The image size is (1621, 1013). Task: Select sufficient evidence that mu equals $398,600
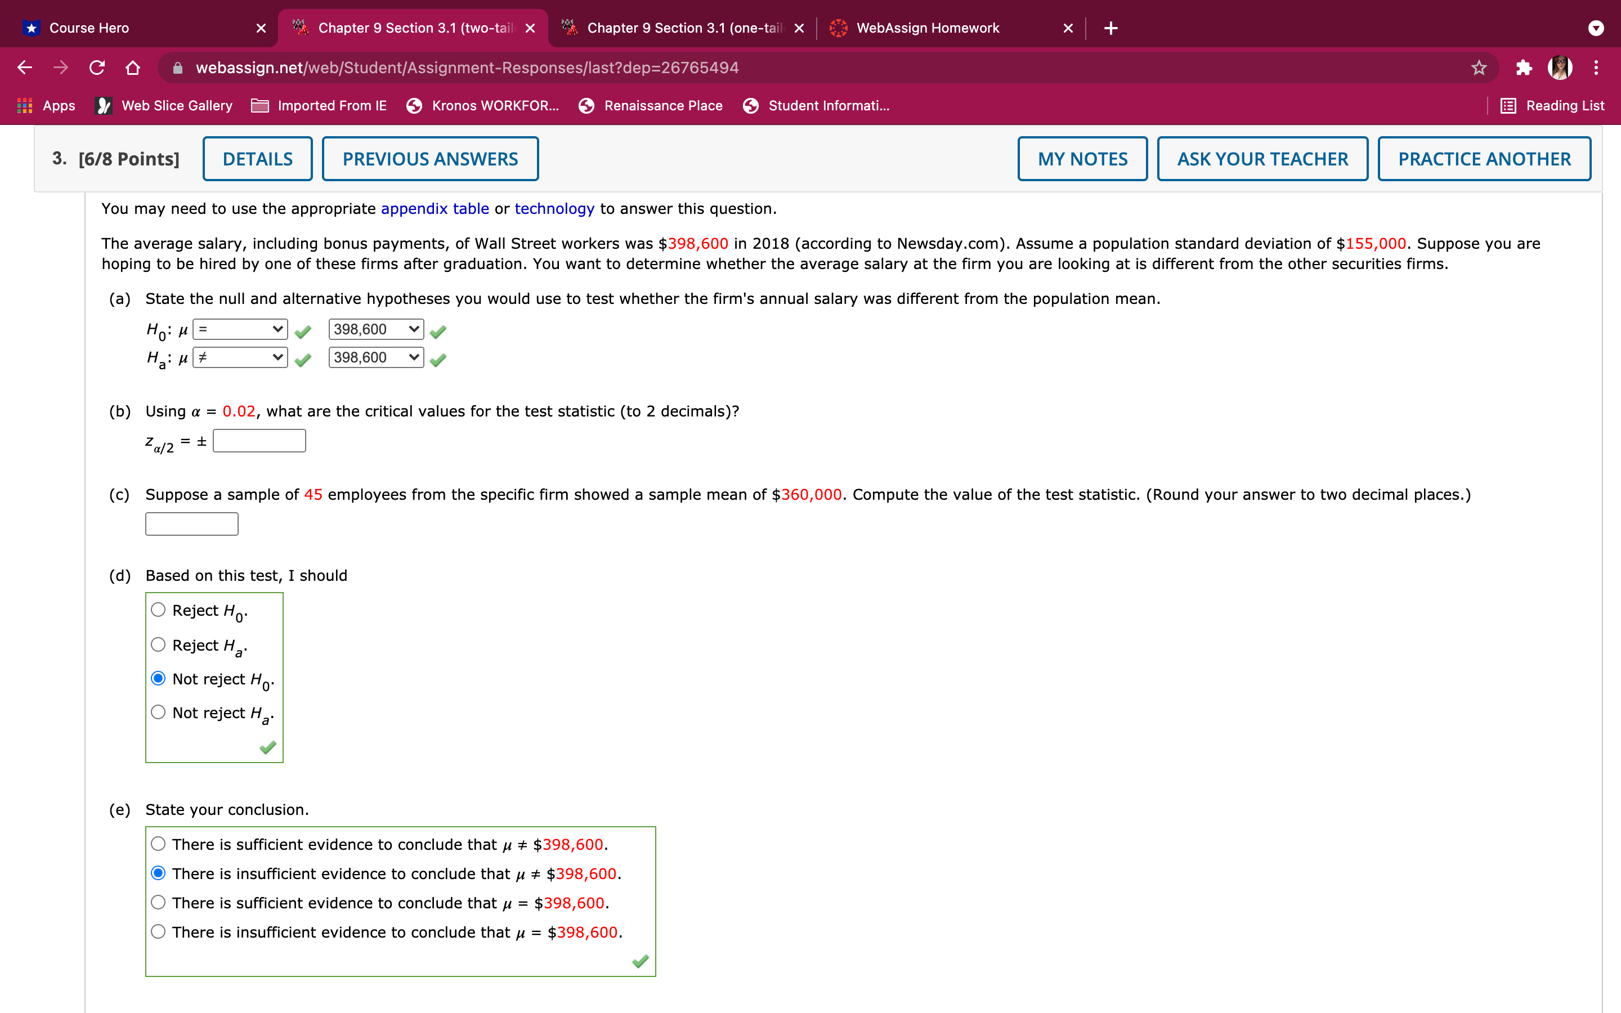pos(158,902)
